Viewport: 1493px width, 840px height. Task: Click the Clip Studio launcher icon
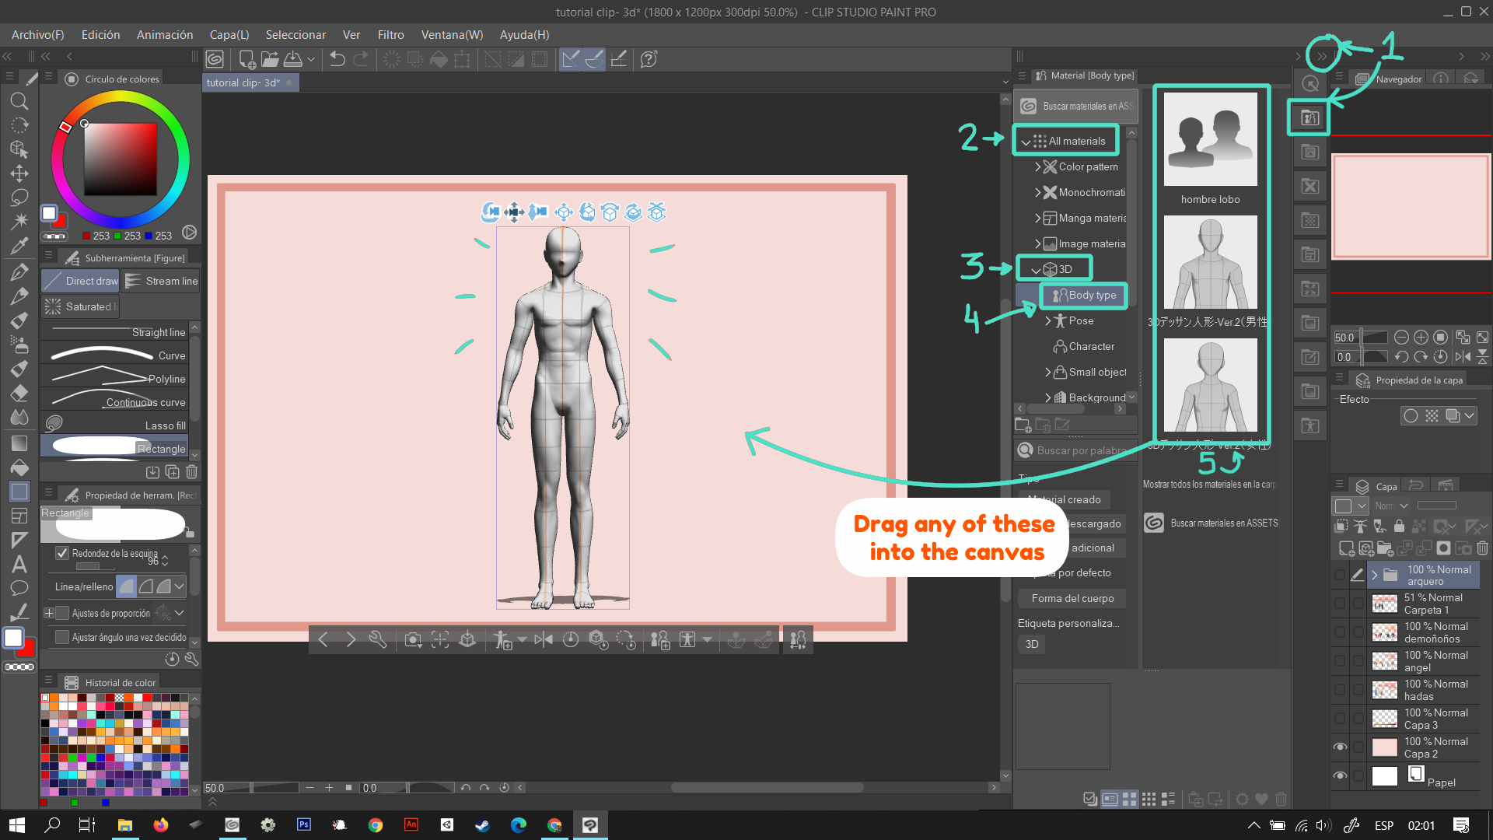(215, 59)
